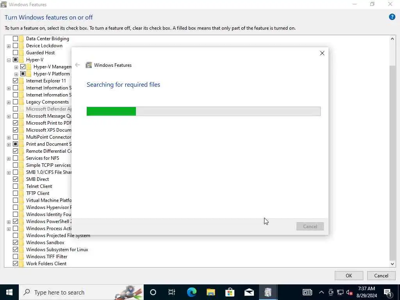Click Cancel at the window's bottom right
Viewport: 400px width, 300px height.
pyautogui.click(x=381, y=275)
